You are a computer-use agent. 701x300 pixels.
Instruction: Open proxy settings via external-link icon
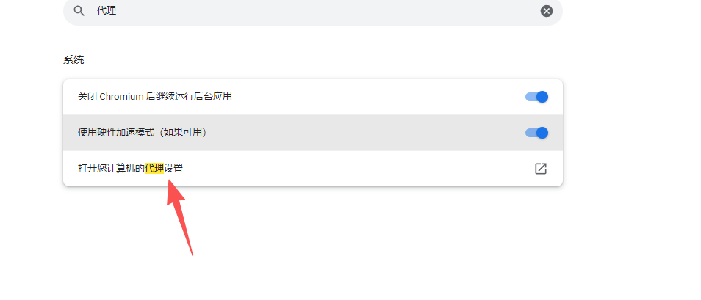[x=541, y=169]
